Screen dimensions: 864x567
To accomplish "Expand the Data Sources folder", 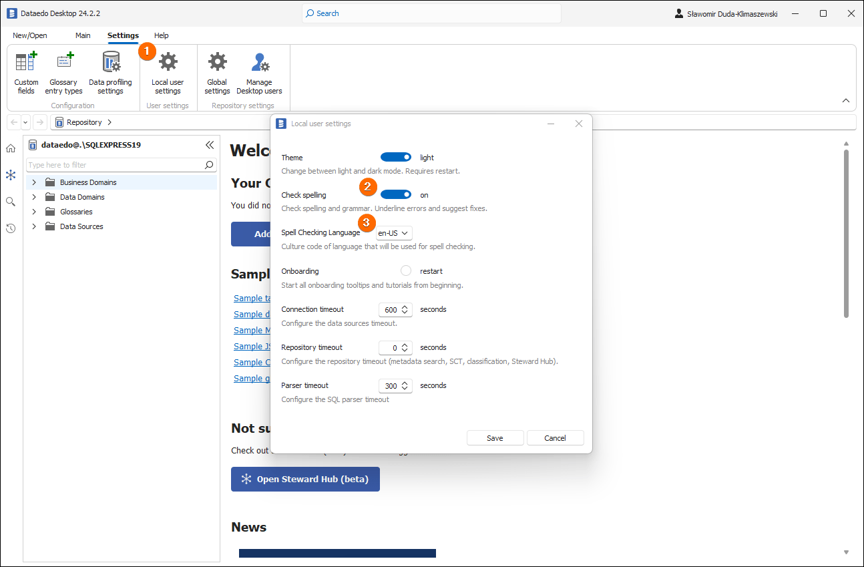I will coord(33,226).
